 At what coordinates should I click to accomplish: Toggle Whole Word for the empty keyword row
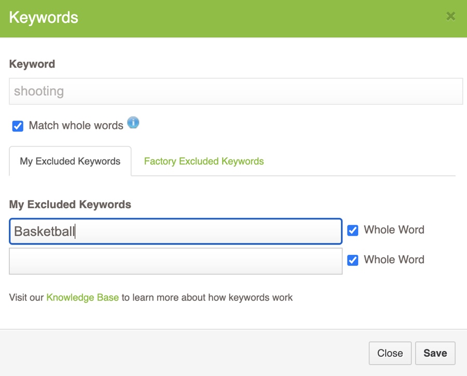point(353,261)
